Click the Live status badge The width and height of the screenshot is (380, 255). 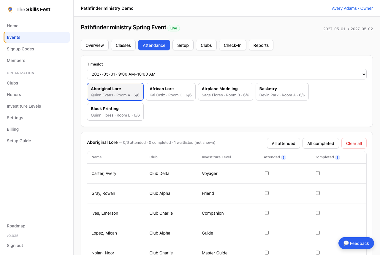174,28
